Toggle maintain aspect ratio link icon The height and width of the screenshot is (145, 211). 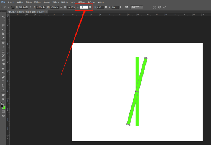click(61, 7)
